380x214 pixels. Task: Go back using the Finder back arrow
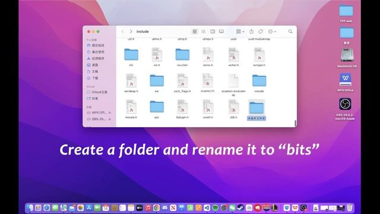point(123,32)
